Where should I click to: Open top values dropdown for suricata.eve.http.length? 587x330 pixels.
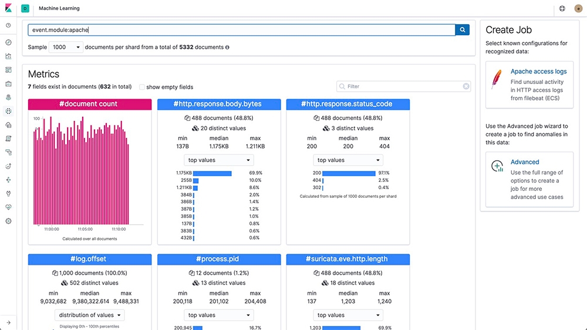[348, 315]
